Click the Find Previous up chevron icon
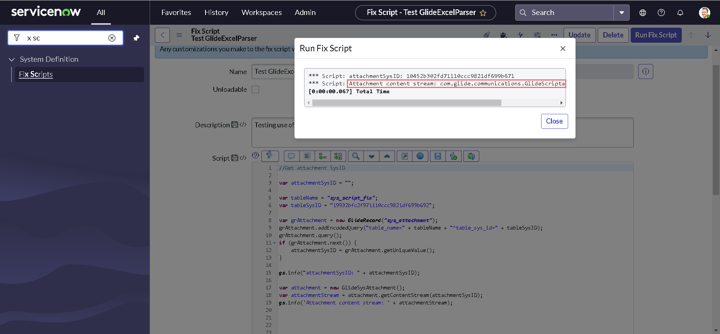The height and width of the screenshot is (334, 720). click(x=387, y=156)
